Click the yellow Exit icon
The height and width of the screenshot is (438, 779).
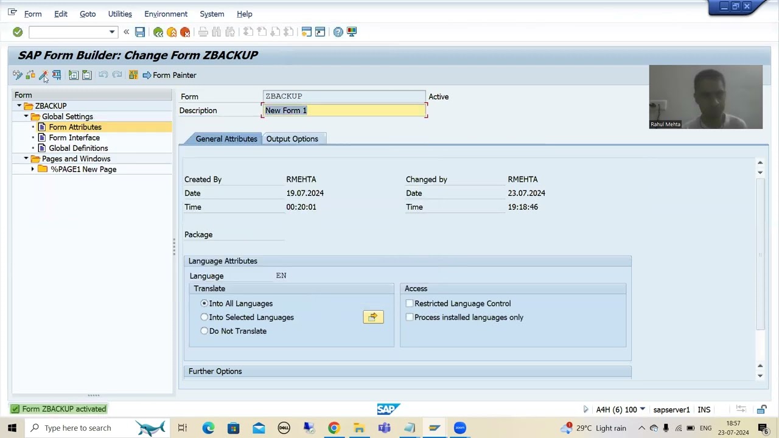(x=172, y=32)
